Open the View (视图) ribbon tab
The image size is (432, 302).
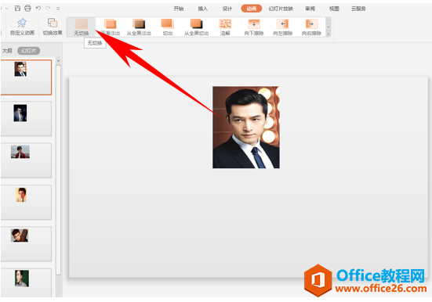click(334, 9)
